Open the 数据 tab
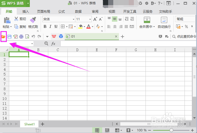Screen dimensions: 197x133 click(78, 12)
